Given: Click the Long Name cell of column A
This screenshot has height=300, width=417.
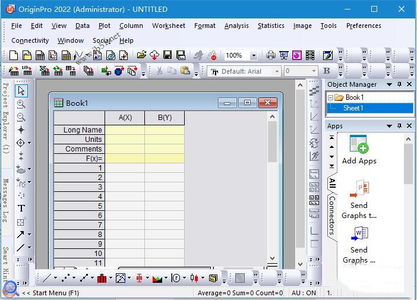Looking at the screenshot, I should 125,130.
